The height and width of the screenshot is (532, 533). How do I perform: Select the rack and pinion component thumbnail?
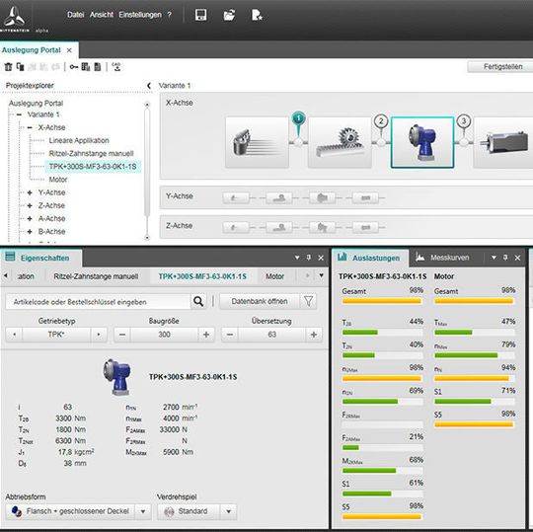click(340, 142)
